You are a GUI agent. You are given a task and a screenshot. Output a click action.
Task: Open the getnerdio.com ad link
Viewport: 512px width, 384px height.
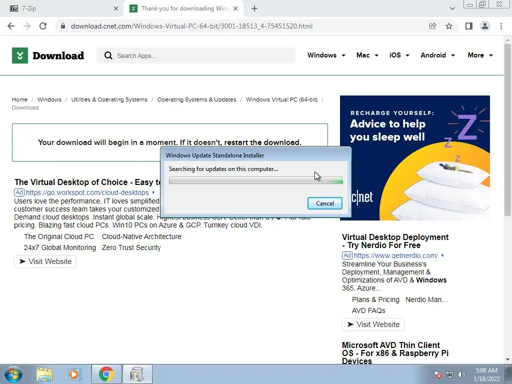point(396,255)
